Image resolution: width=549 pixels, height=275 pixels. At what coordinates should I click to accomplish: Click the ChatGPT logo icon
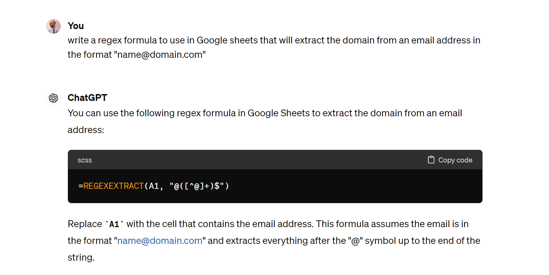point(53,98)
